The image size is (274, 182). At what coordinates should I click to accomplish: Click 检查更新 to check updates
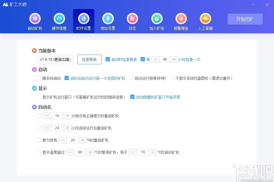click(89, 59)
